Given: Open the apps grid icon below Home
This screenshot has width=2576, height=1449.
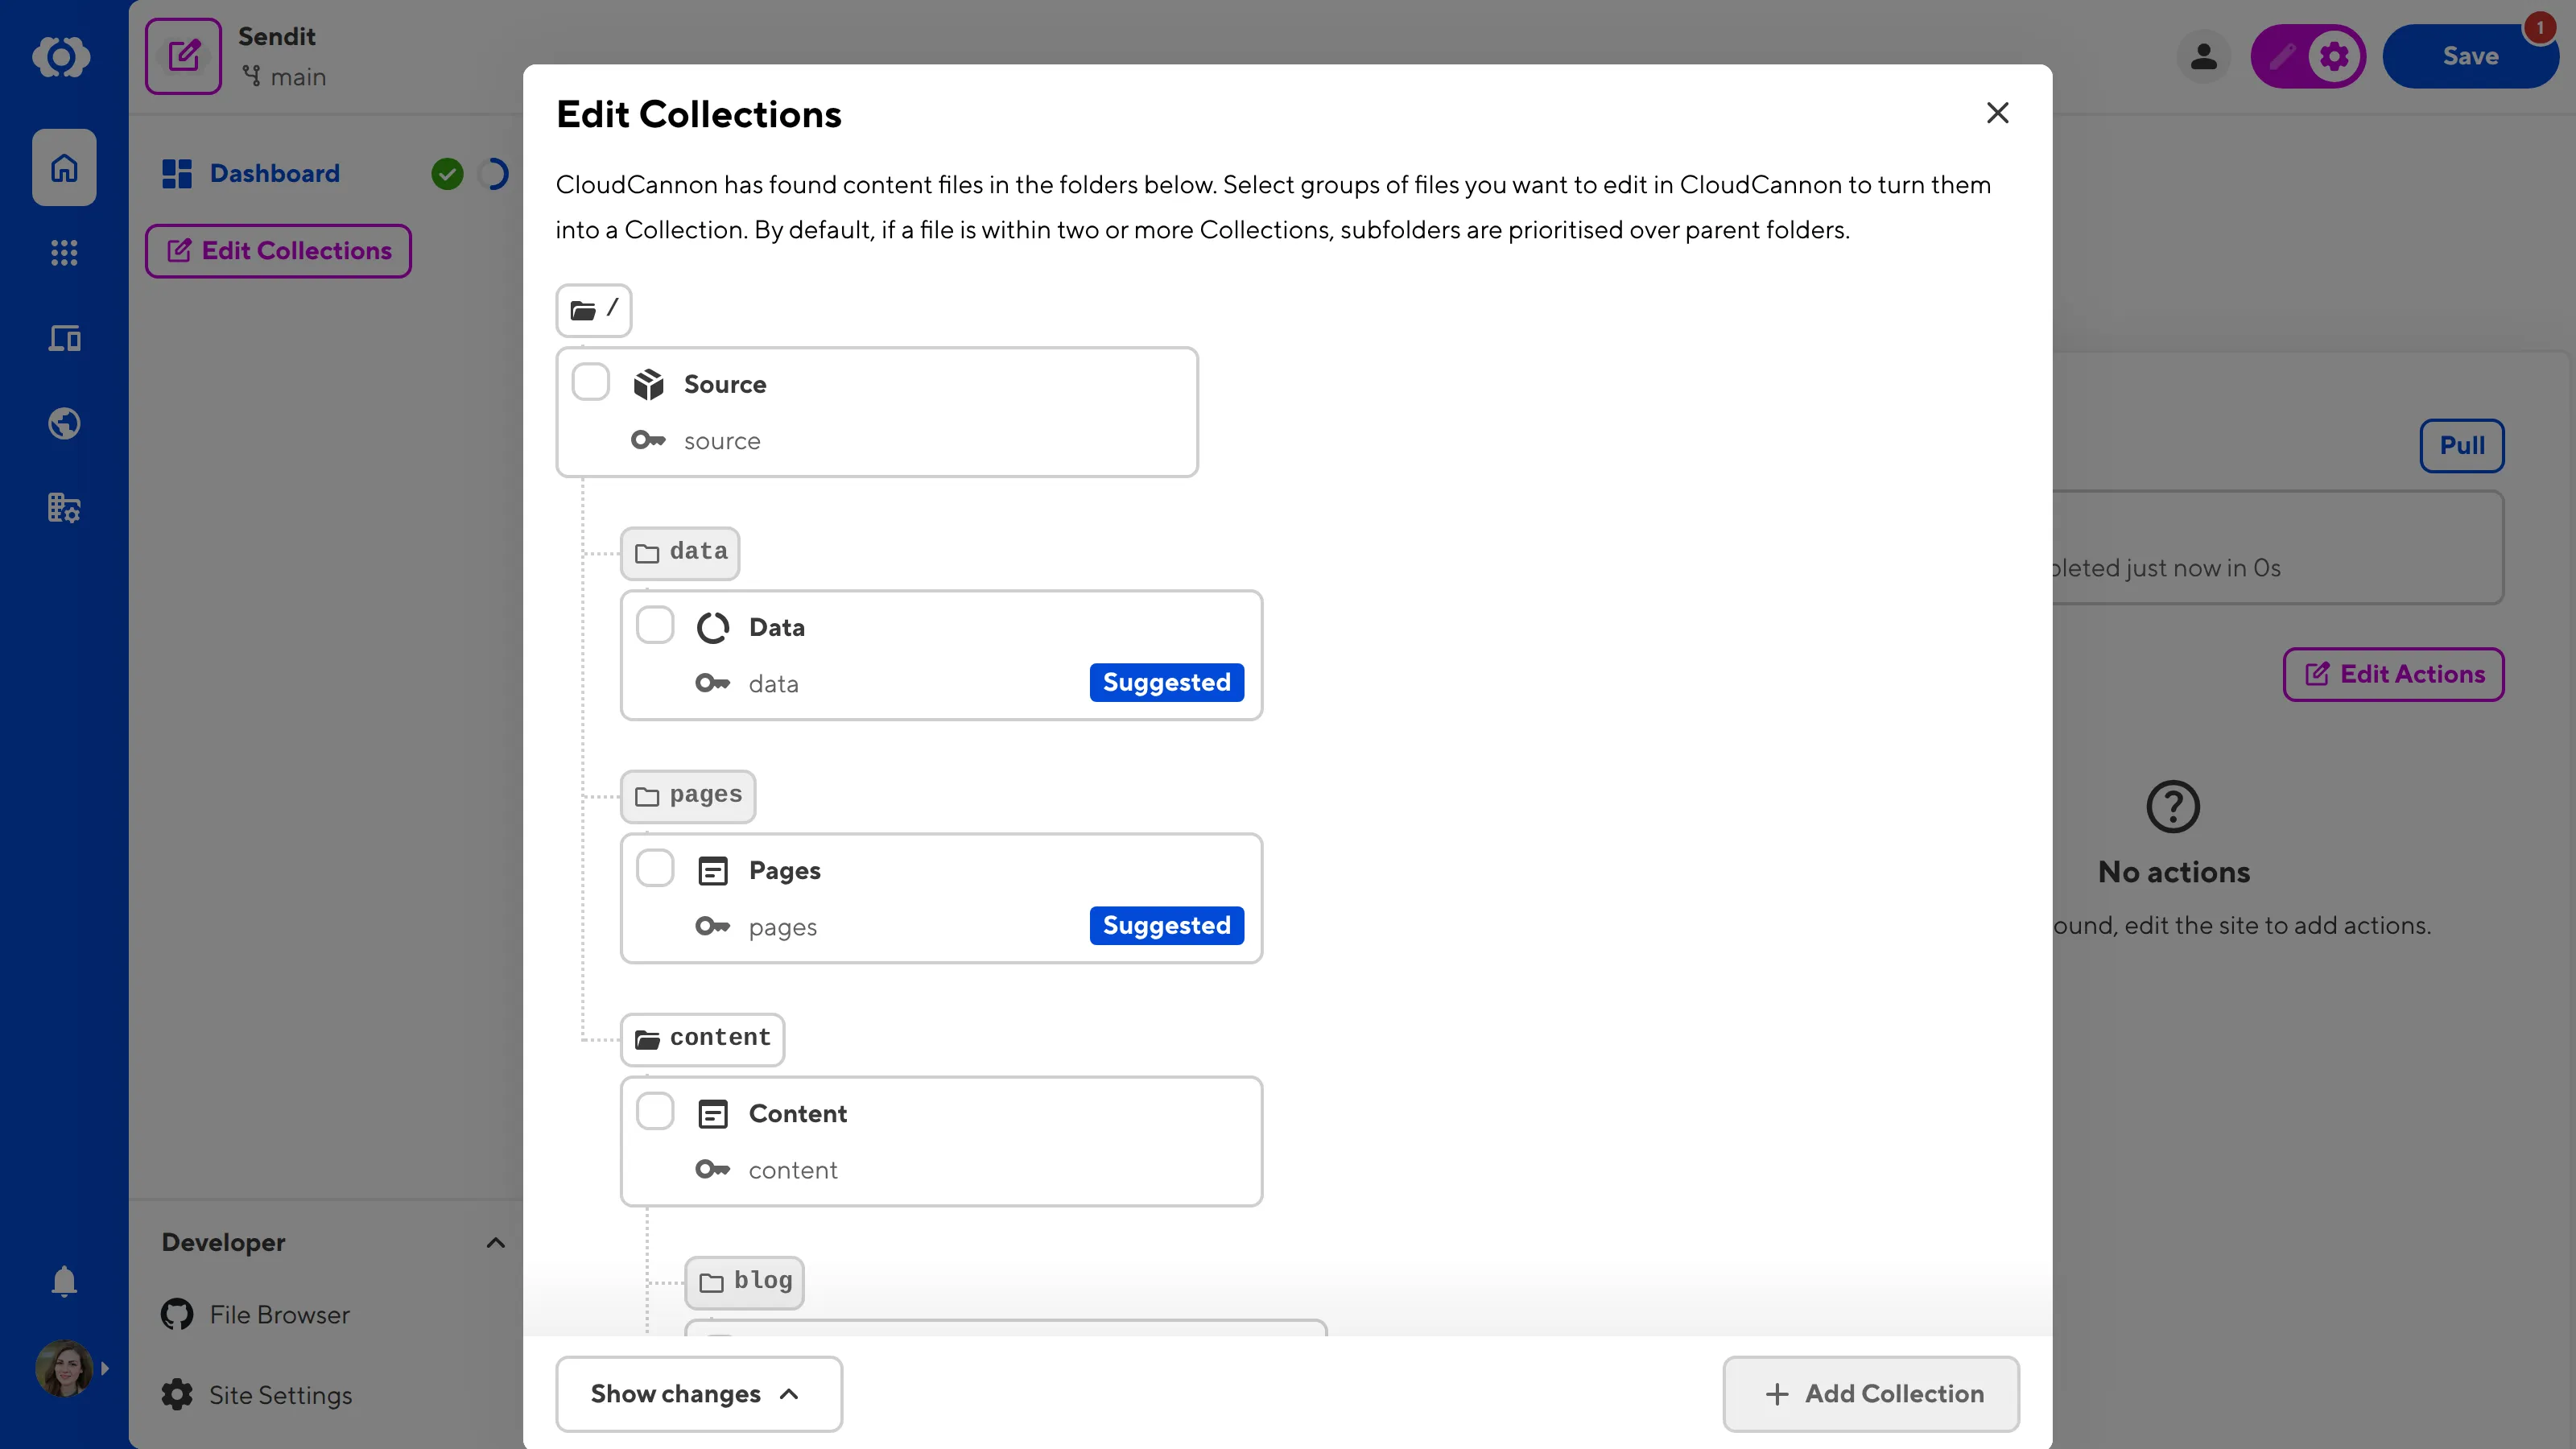Looking at the screenshot, I should [64, 253].
